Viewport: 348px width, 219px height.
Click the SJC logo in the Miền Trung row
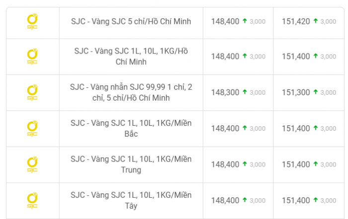pos(32,165)
